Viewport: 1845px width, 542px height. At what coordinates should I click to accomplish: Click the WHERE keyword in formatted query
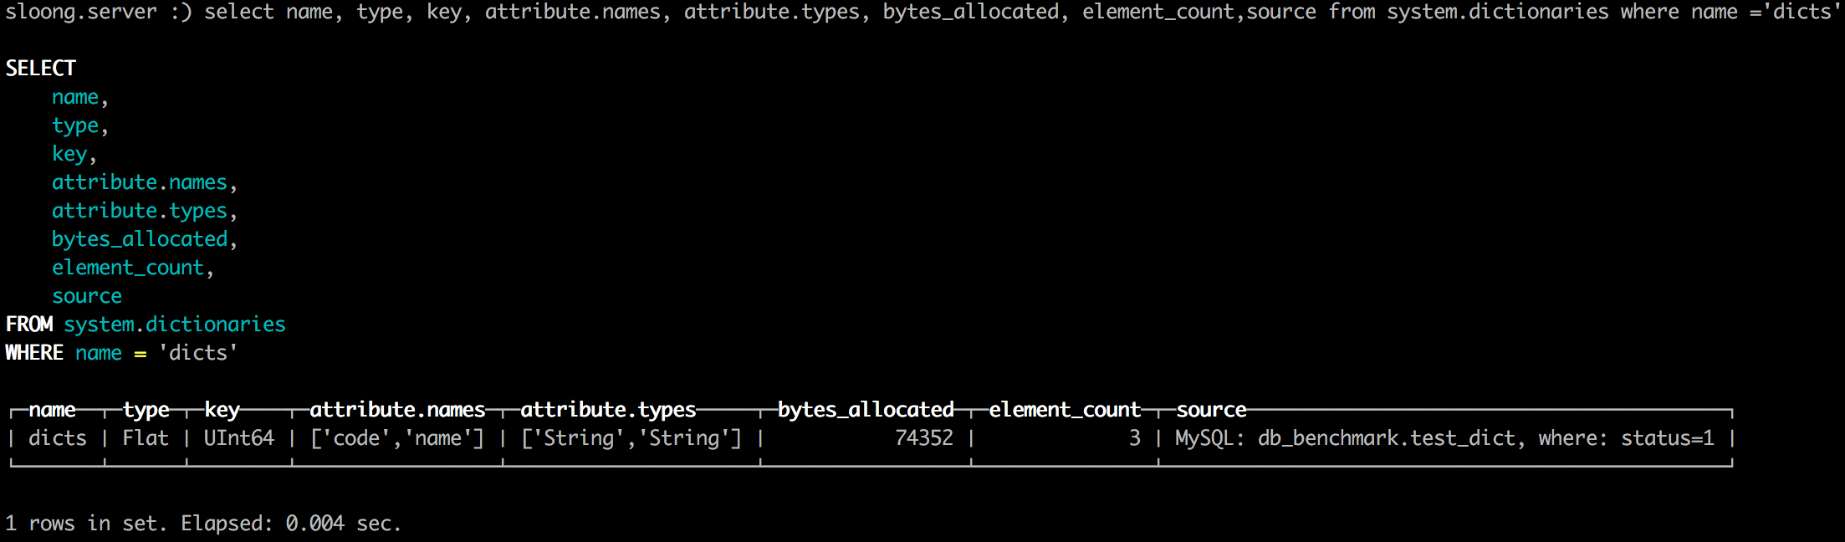coord(34,353)
